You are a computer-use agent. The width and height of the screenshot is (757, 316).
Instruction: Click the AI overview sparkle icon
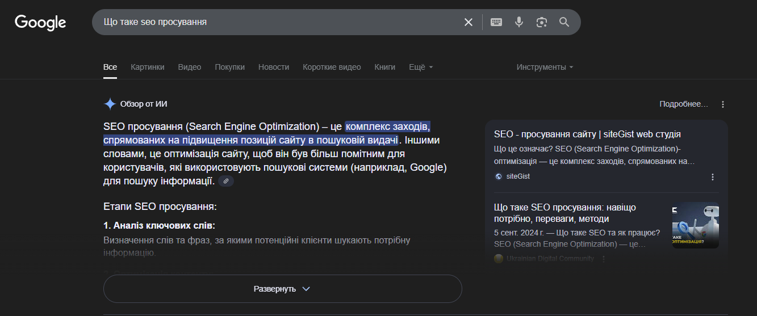point(110,104)
